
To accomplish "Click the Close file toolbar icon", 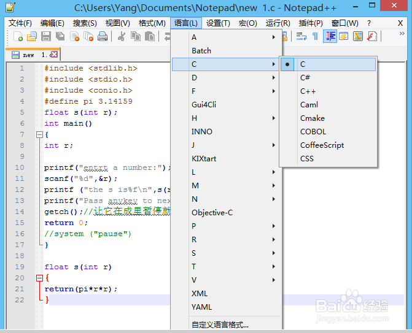I will 75,36.
